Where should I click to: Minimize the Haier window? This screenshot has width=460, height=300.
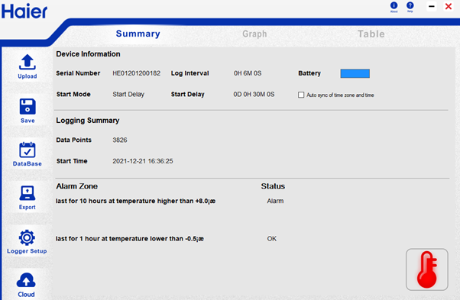pos(432,6)
